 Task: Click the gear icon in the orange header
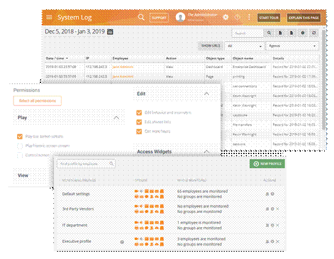click(x=226, y=17)
